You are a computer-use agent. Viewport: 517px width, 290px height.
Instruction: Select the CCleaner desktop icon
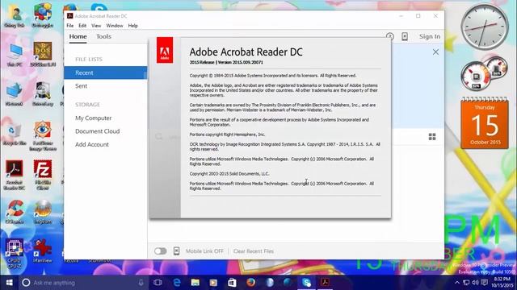[15, 212]
